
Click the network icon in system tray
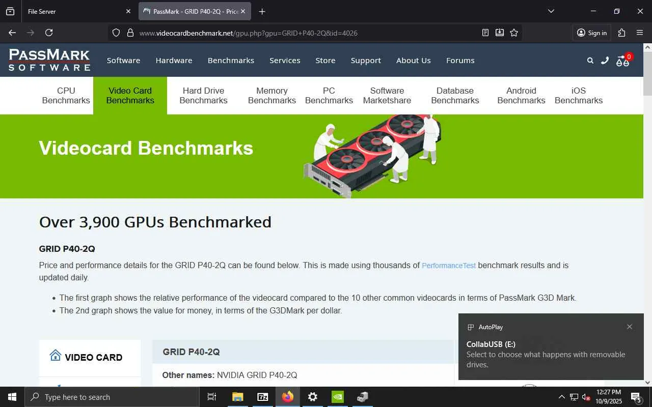[574, 397]
